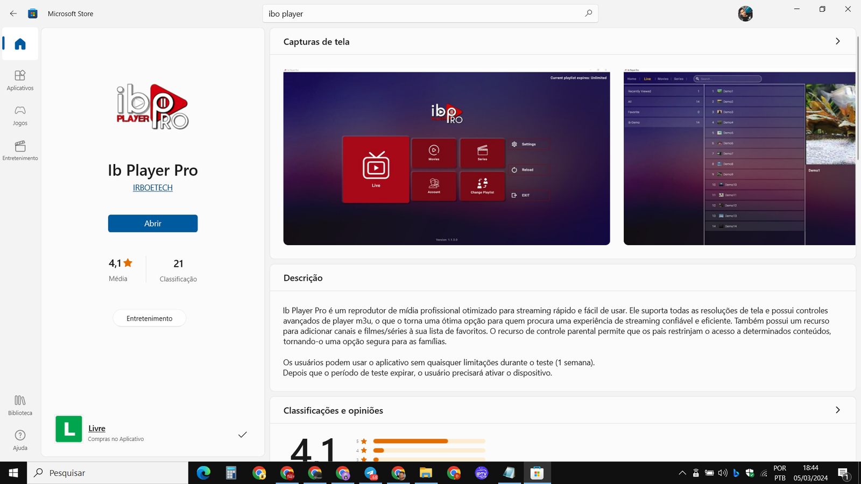Open the Ajuda section
This screenshot has width=861, height=484.
point(20,439)
